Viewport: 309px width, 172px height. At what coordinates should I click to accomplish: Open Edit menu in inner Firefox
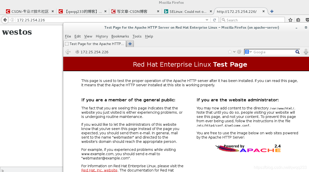click(x=78, y=36)
